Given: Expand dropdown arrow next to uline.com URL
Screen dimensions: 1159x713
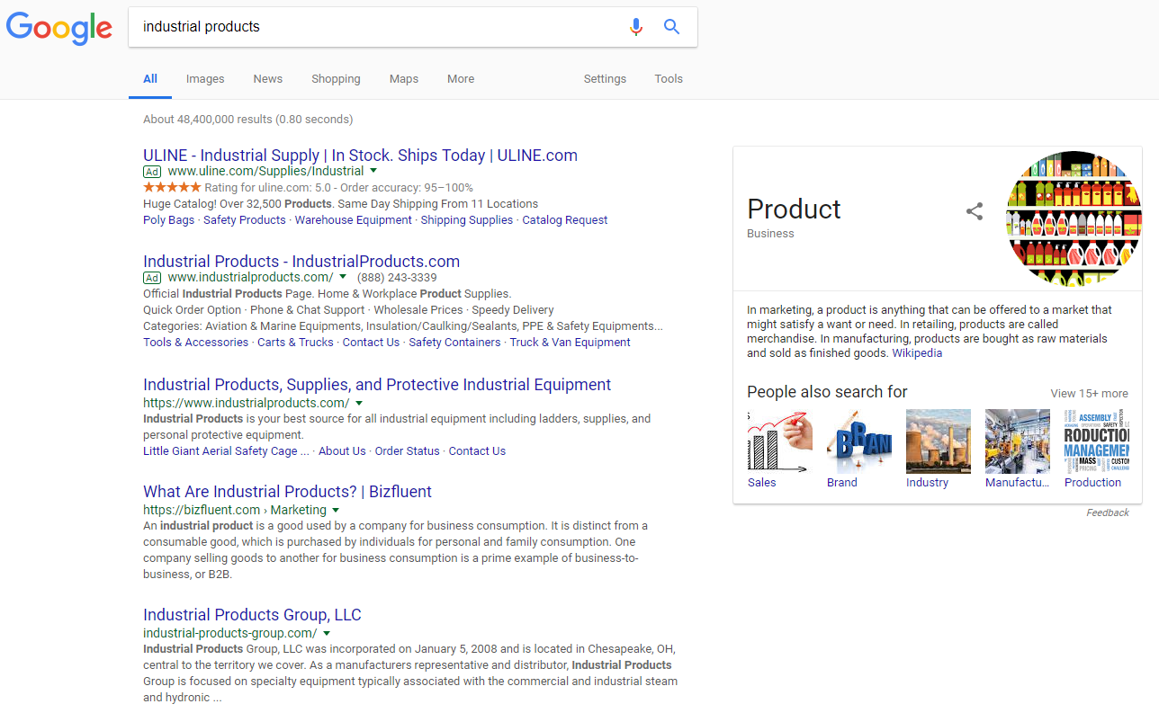Looking at the screenshot, I should pyautogui.click(x=373, y=171).
